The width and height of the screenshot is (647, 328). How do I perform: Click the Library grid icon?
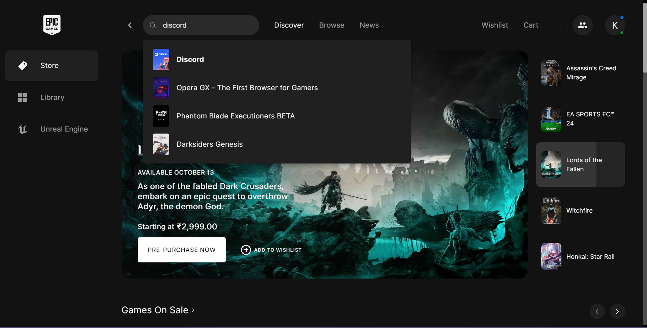[23, 98]
